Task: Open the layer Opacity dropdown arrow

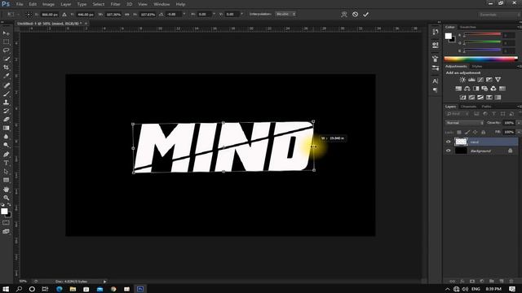Action: (x=519, y=123)
